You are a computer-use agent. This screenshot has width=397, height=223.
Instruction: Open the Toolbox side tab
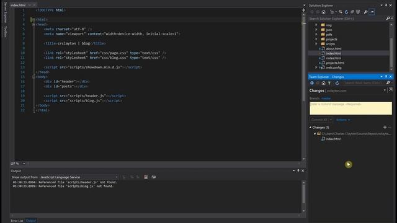pos(6,32)
